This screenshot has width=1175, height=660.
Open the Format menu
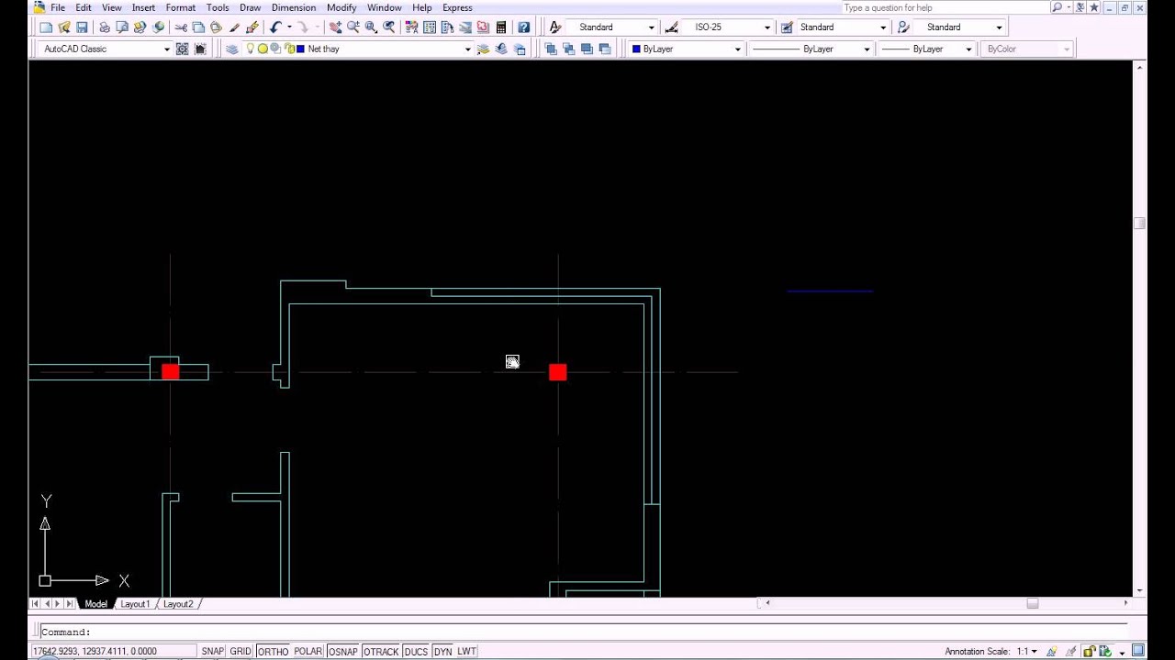pos(181,7)
